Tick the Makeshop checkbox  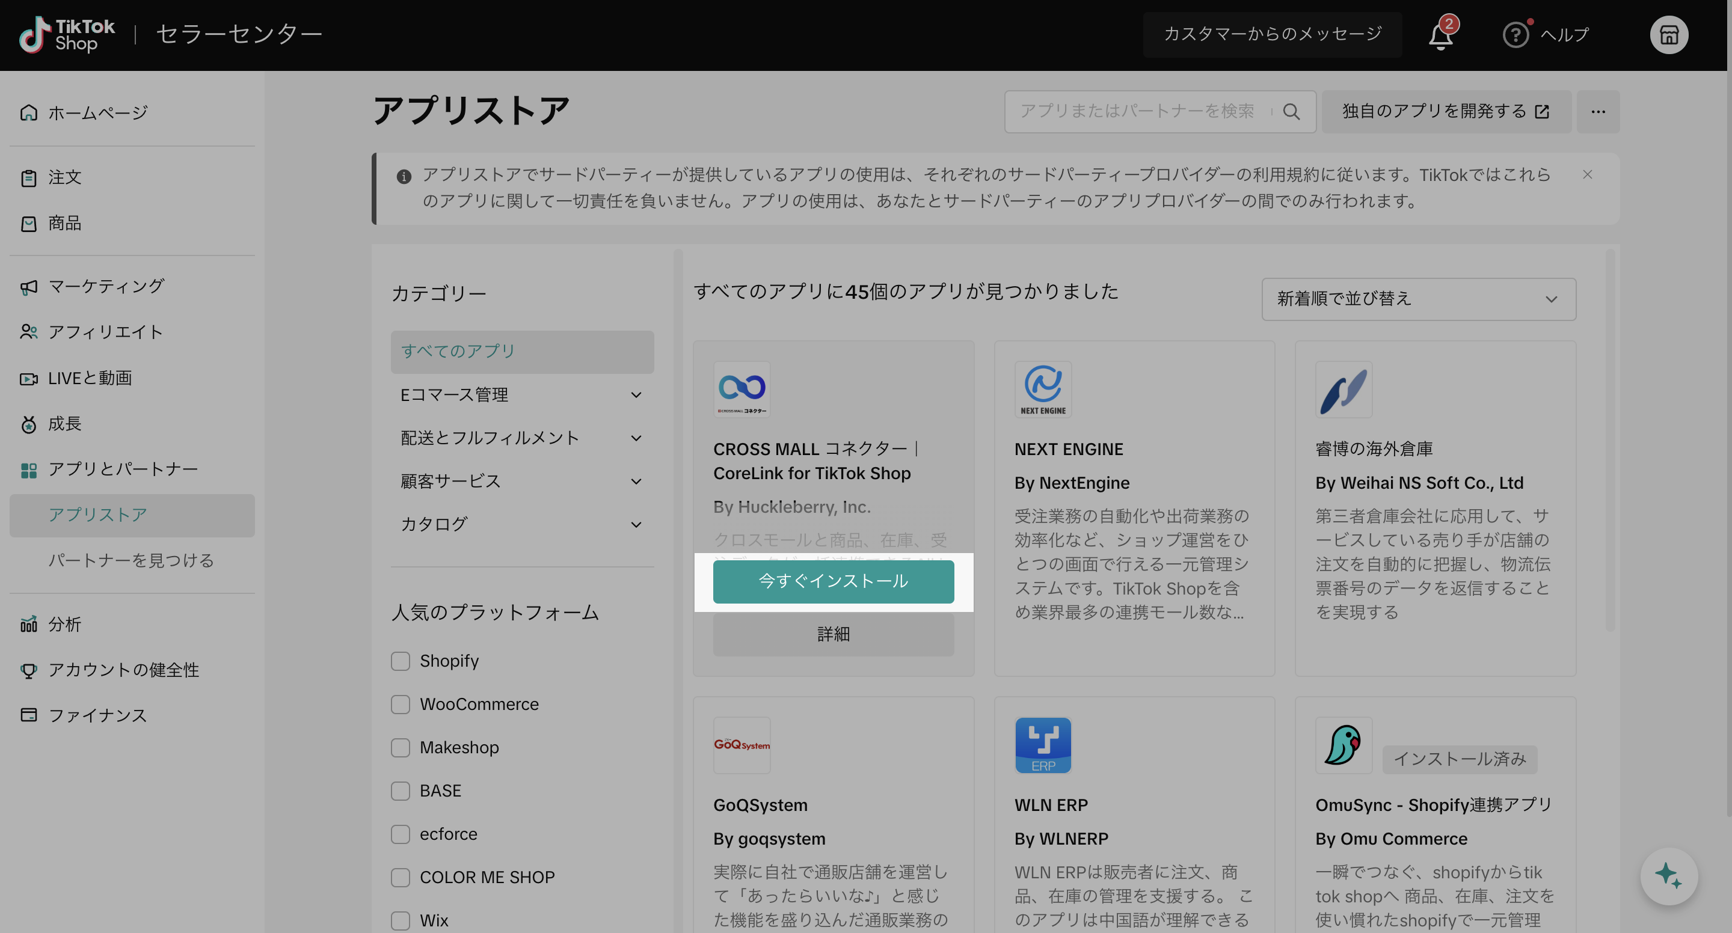coord(401,747)
